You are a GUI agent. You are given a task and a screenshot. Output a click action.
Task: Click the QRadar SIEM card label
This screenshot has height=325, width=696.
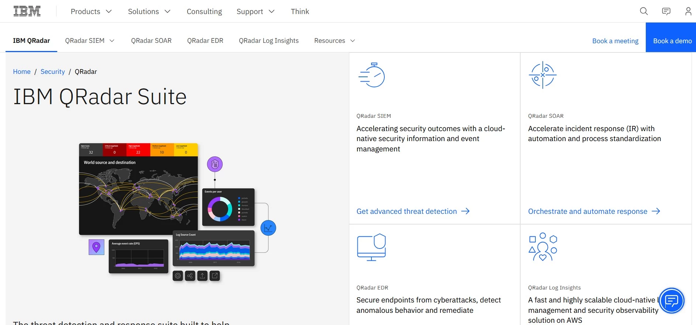coord(374,116)
